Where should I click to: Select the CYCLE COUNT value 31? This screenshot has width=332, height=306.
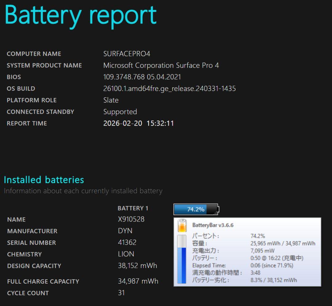[x=122, y=293]
